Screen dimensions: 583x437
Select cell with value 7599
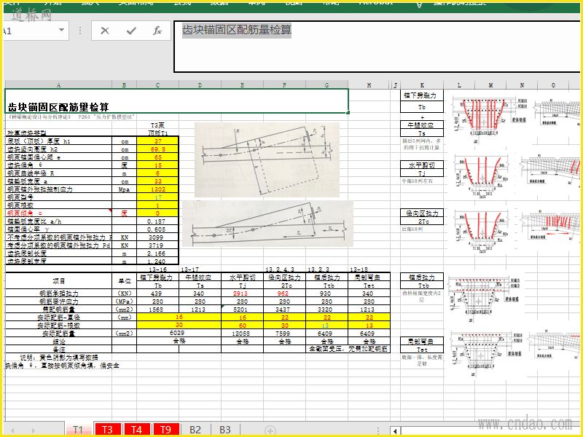pos(284,334)
